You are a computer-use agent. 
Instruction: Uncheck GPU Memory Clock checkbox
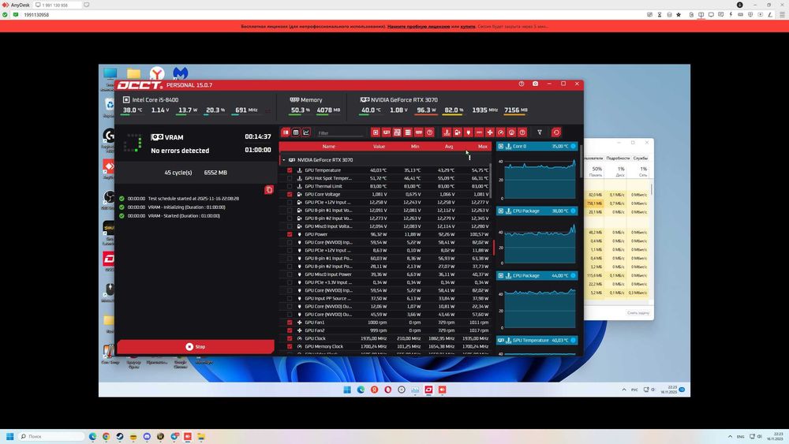coord(290,346)
